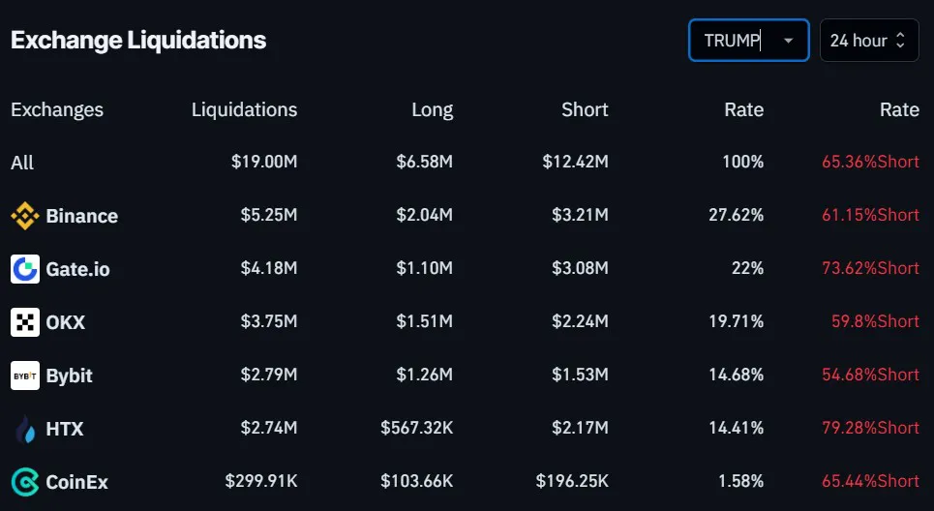Click the last Rate column header
Viewport: 934px width, 511px height.
(x=899, y=109)
